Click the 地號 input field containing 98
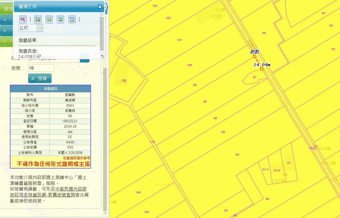 41,68
